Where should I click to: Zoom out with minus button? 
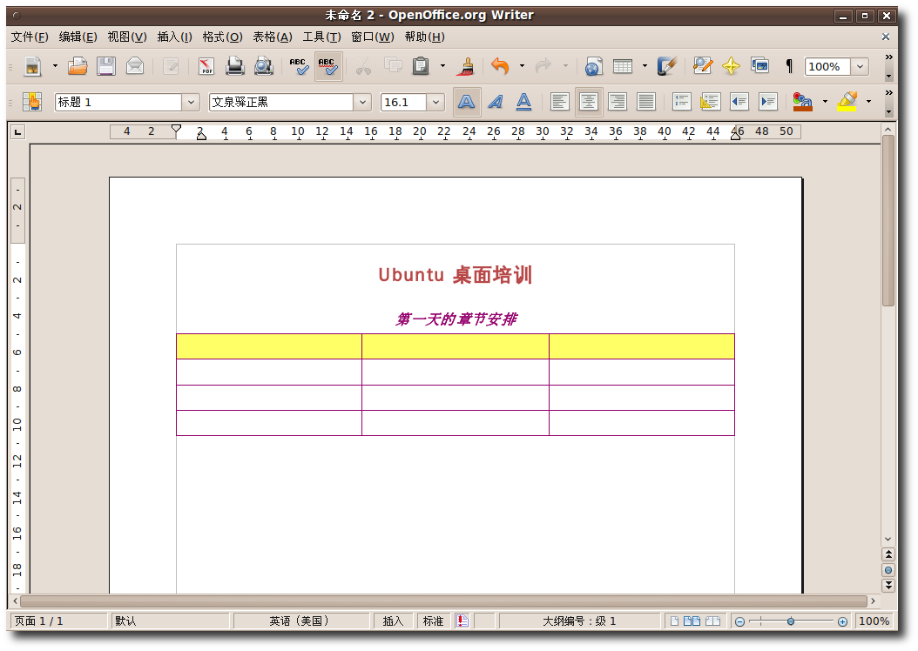740,621
